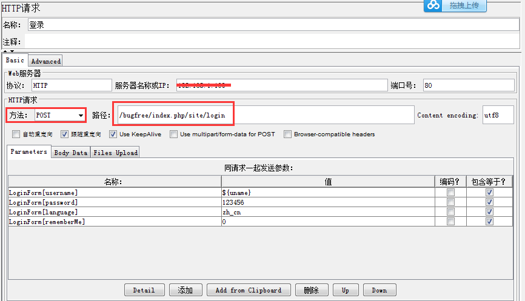This screenshot has width=525, height=301.
Task: Toggle the Use KeepAlive checkbox
Action: point(113,134)
